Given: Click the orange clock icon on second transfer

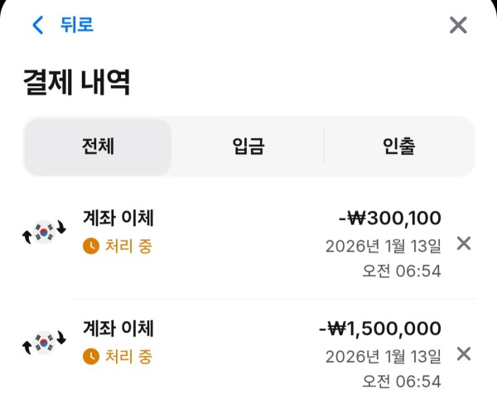Looking at the screenshot, I should click(x=91, y=357).
